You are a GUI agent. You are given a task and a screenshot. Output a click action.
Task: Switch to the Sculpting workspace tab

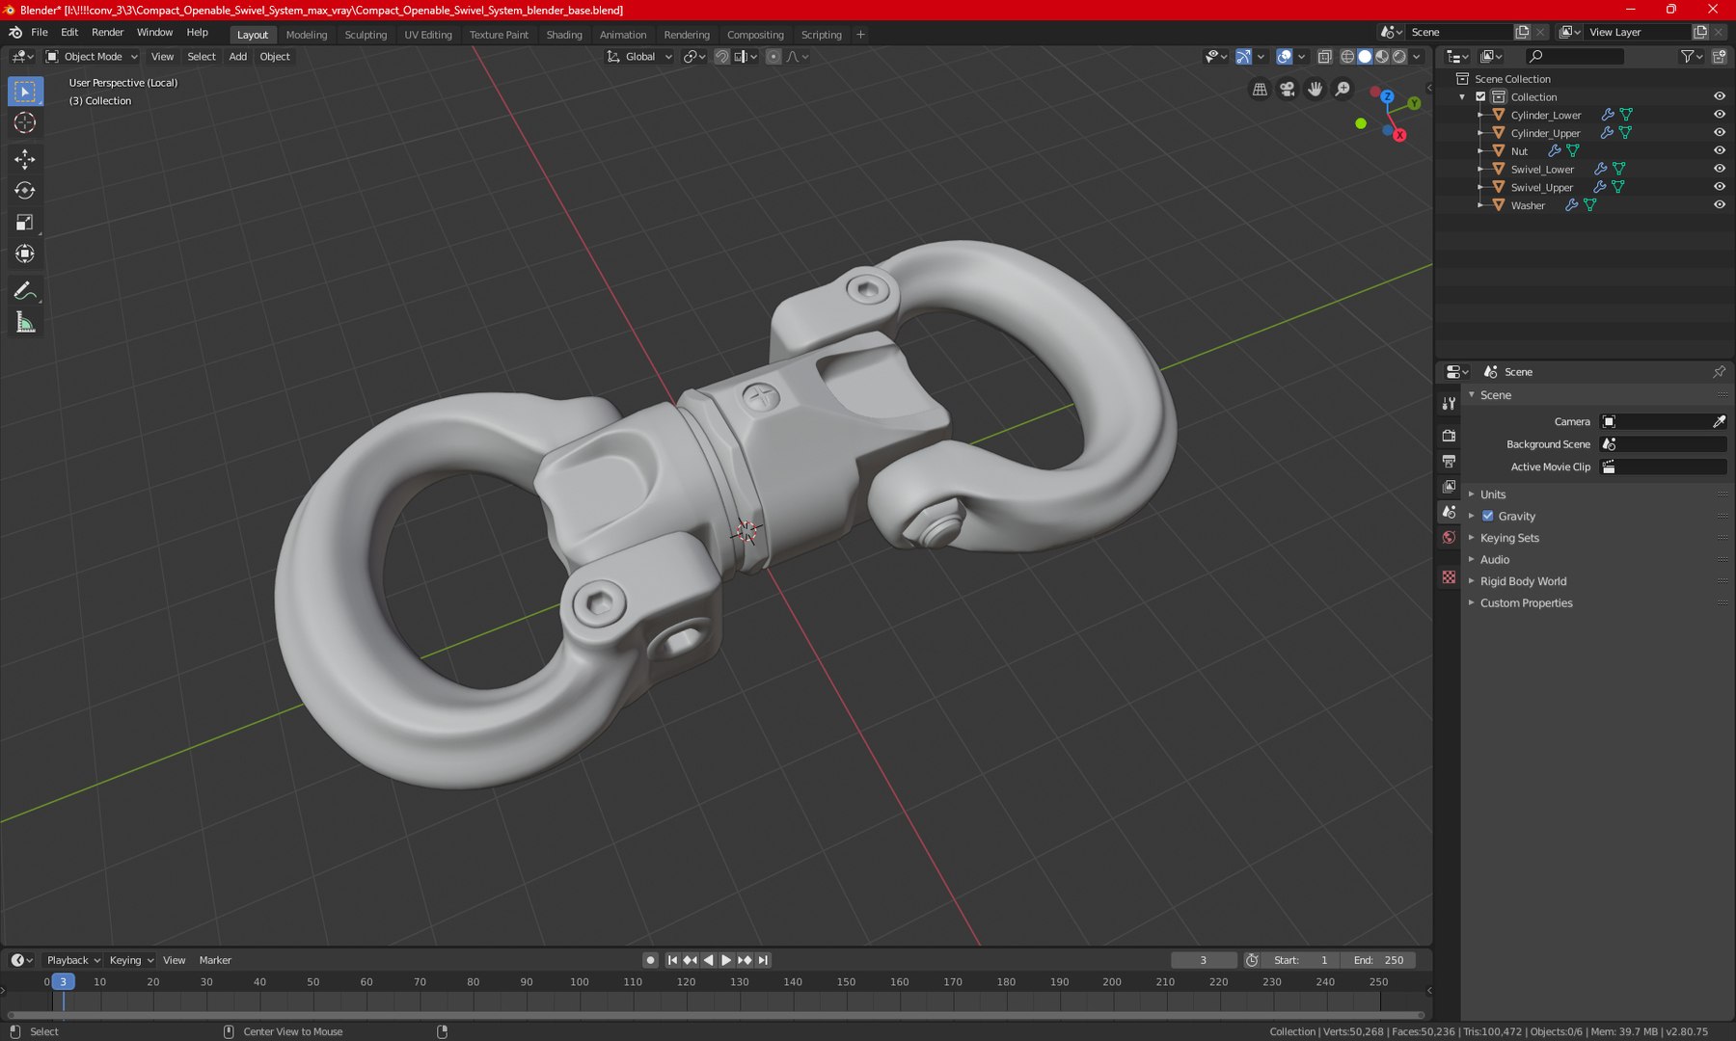(366, 35)
